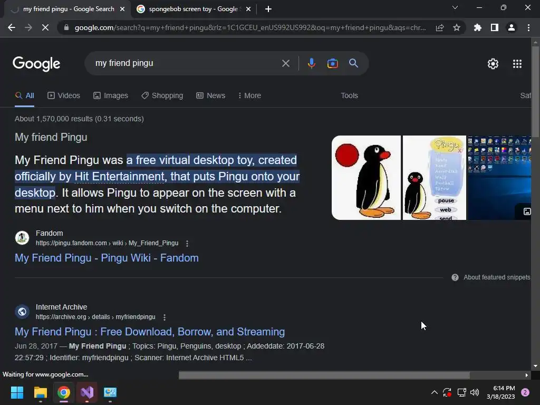Show hidden system tray icons
The image size is (540, 405).
435,392
